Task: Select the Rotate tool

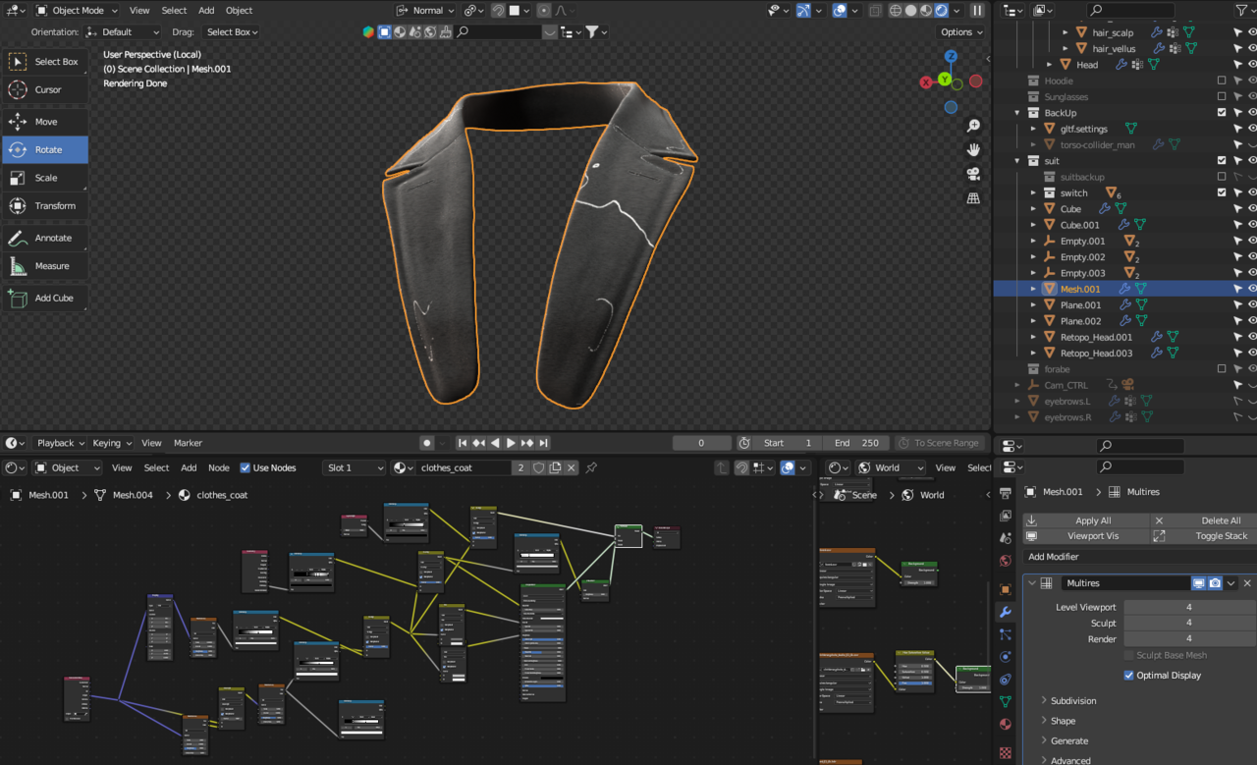Action: [46, 149]
